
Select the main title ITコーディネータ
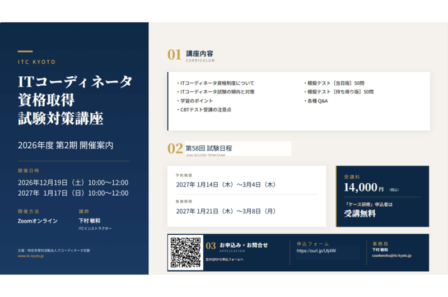tap(75, 82)
